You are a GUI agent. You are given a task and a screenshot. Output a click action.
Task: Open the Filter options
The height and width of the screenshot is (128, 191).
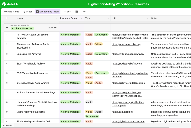click(x=28, y=12)
